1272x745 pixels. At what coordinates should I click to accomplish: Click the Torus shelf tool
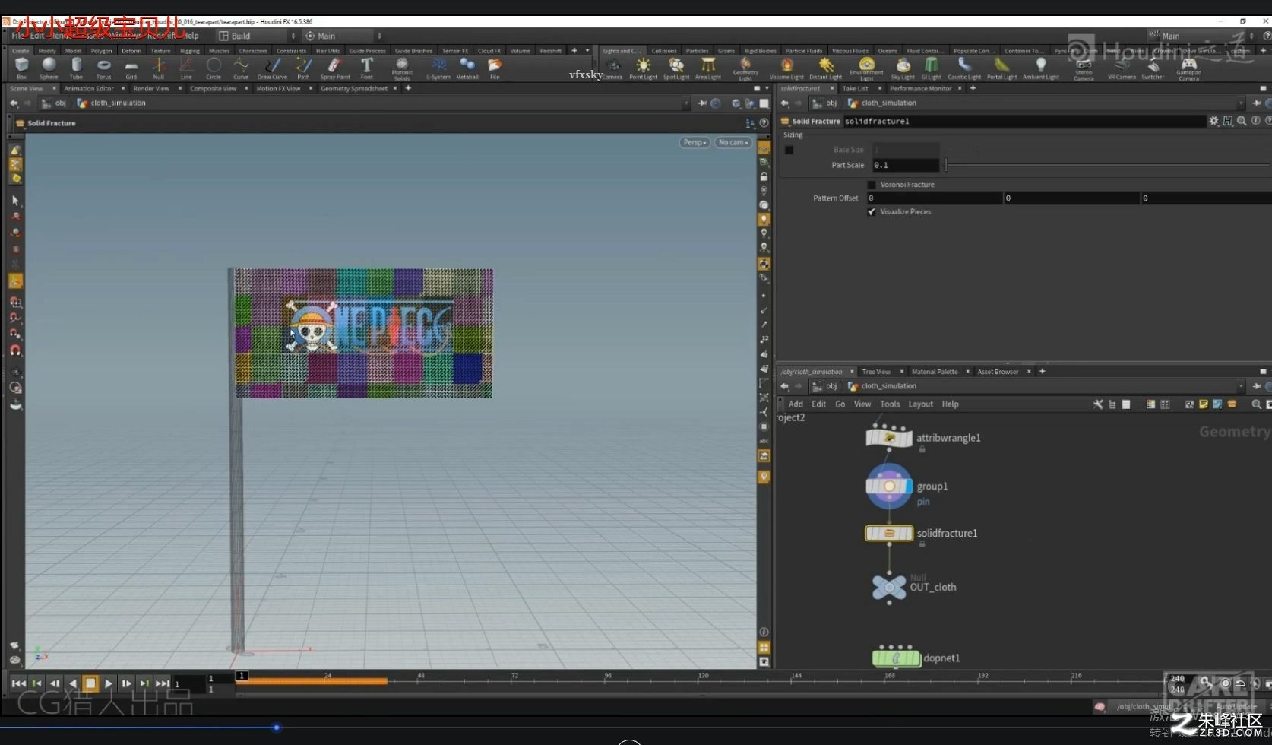[x=103, y=68]
